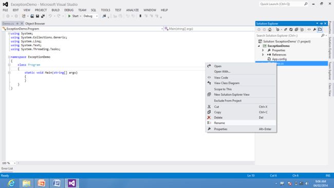Choose Delete from context menu
The width and height of the screenshot is (334, 188).
pos(241,118)
